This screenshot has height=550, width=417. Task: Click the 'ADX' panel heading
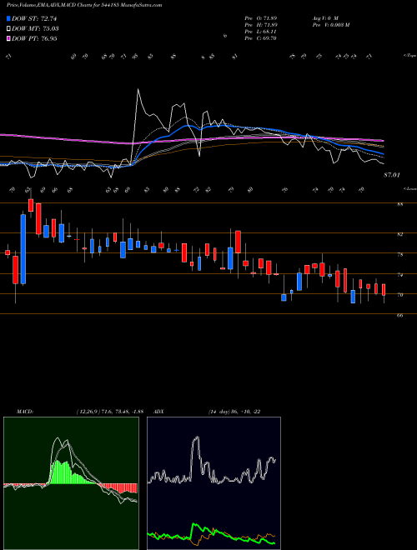pyautogui.click(x=158, y=412)
